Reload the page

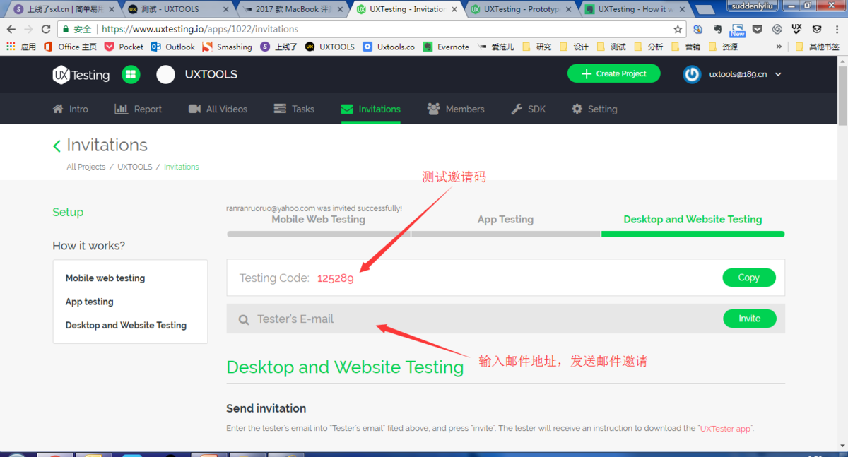[x=46, y=29]
